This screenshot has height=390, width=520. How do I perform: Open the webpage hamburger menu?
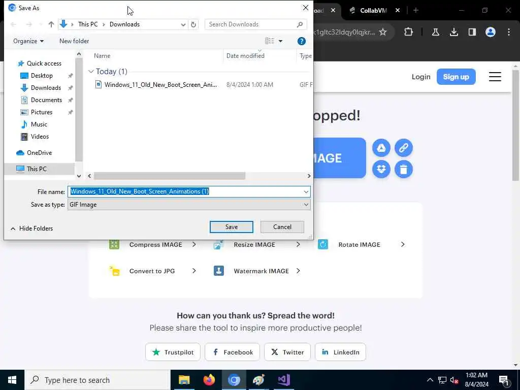495,77
